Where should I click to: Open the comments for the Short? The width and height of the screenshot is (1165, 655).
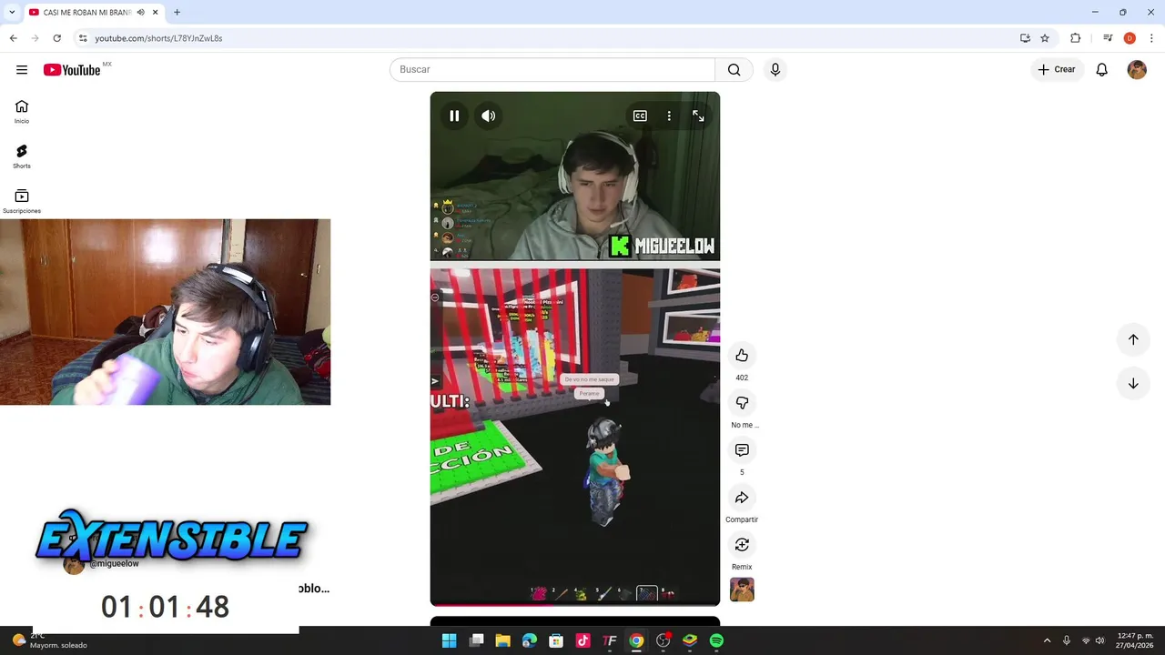(742, 449)
